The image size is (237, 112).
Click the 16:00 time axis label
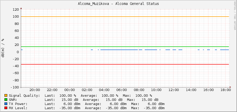click(208, 90)
